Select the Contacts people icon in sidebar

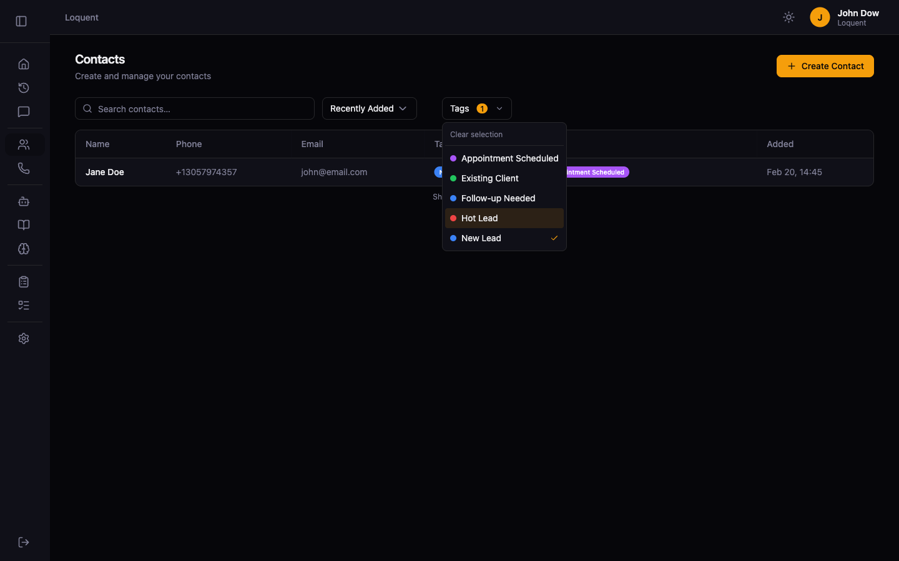23,144
